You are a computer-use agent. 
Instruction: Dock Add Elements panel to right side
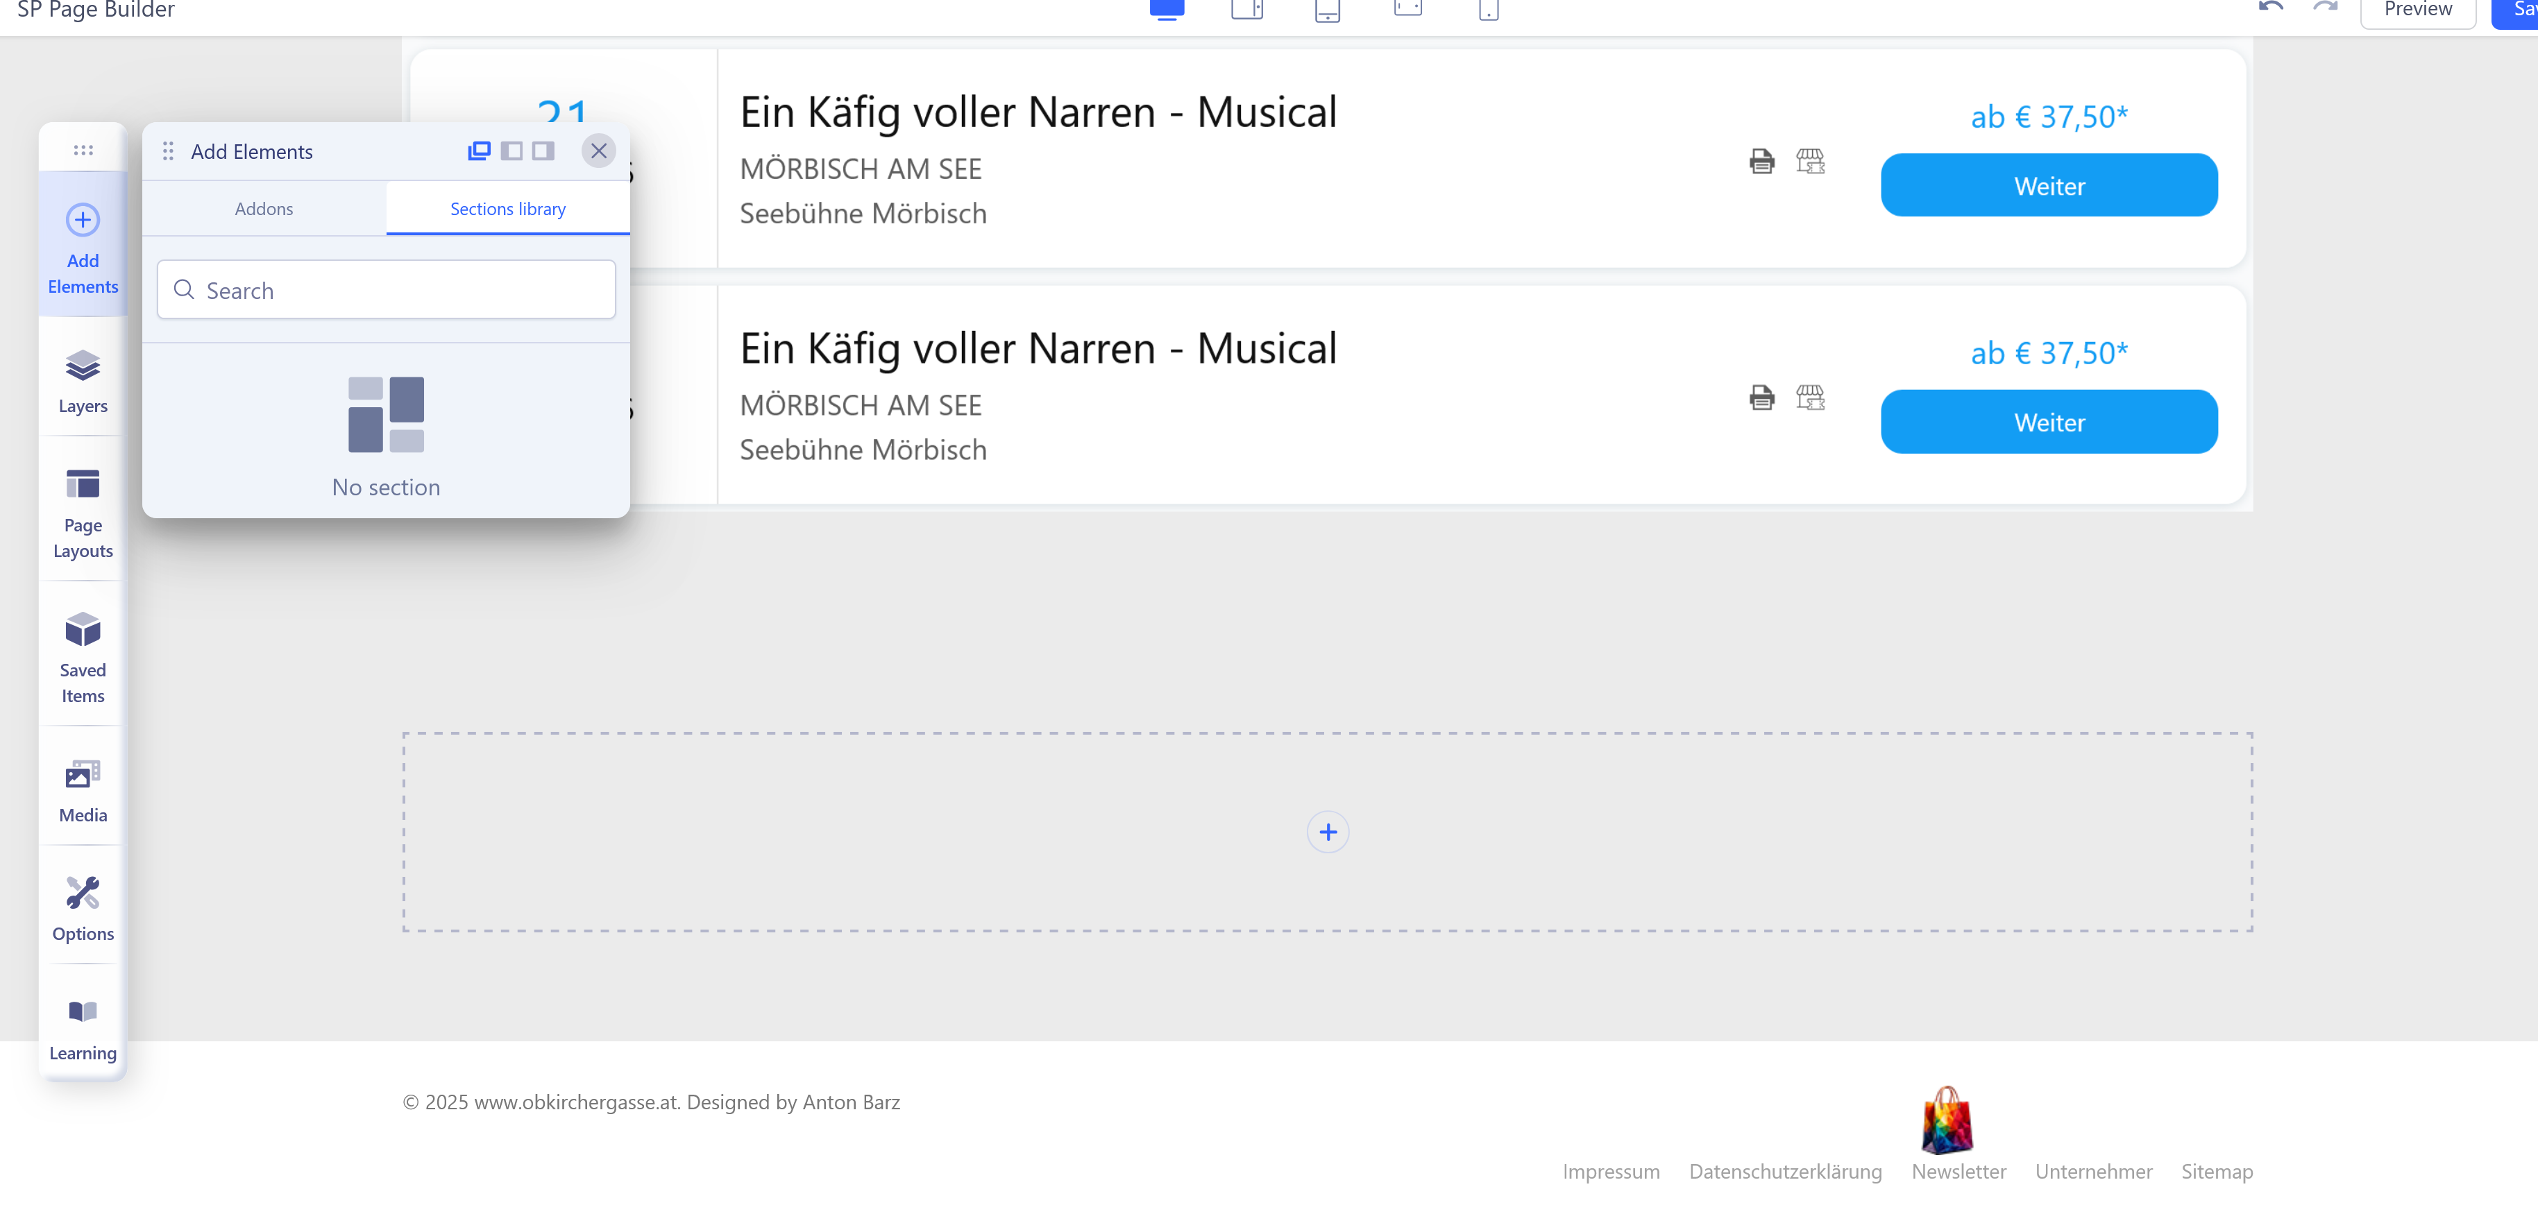(x=543, y=151)
